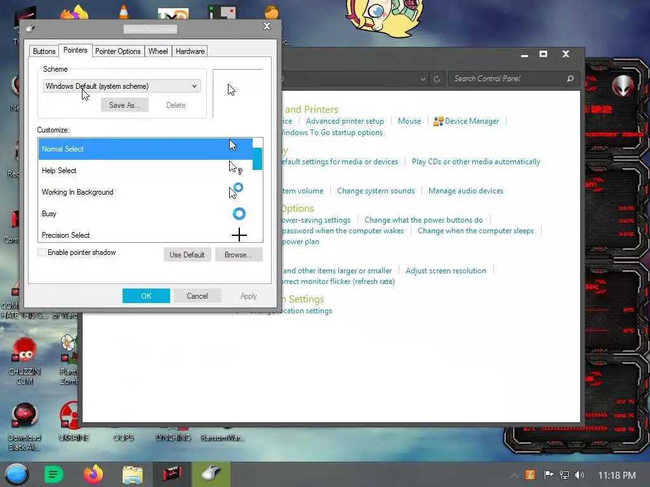Open Change when the computer sleeps
Screen dimensions: 650x487
[475, 231]
